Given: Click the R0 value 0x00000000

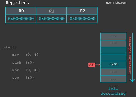Looking at the screenshot, I should (x=21, y=19).
